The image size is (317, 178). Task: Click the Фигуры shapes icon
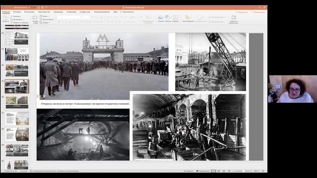[x=167, y=18]
